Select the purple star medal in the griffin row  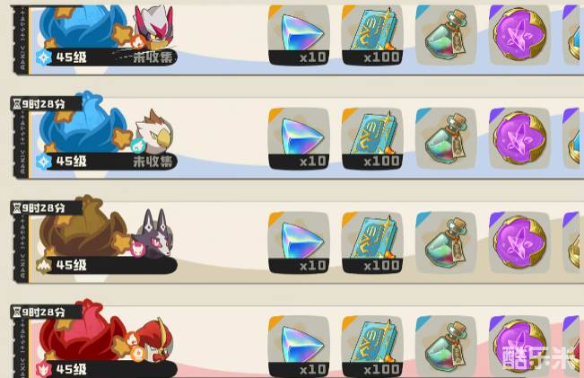[x=519, y=138]
